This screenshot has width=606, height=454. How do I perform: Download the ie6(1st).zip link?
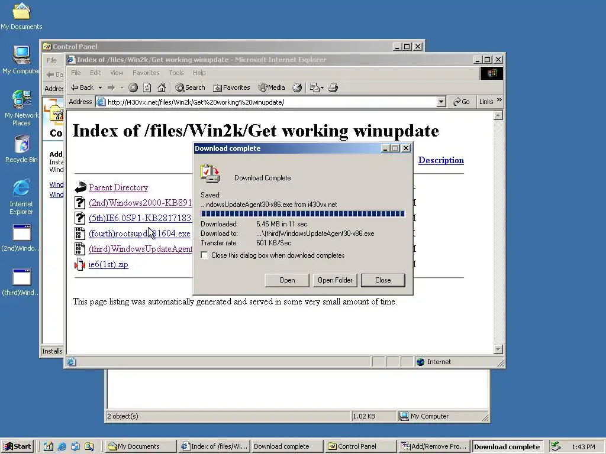[108, 264]
